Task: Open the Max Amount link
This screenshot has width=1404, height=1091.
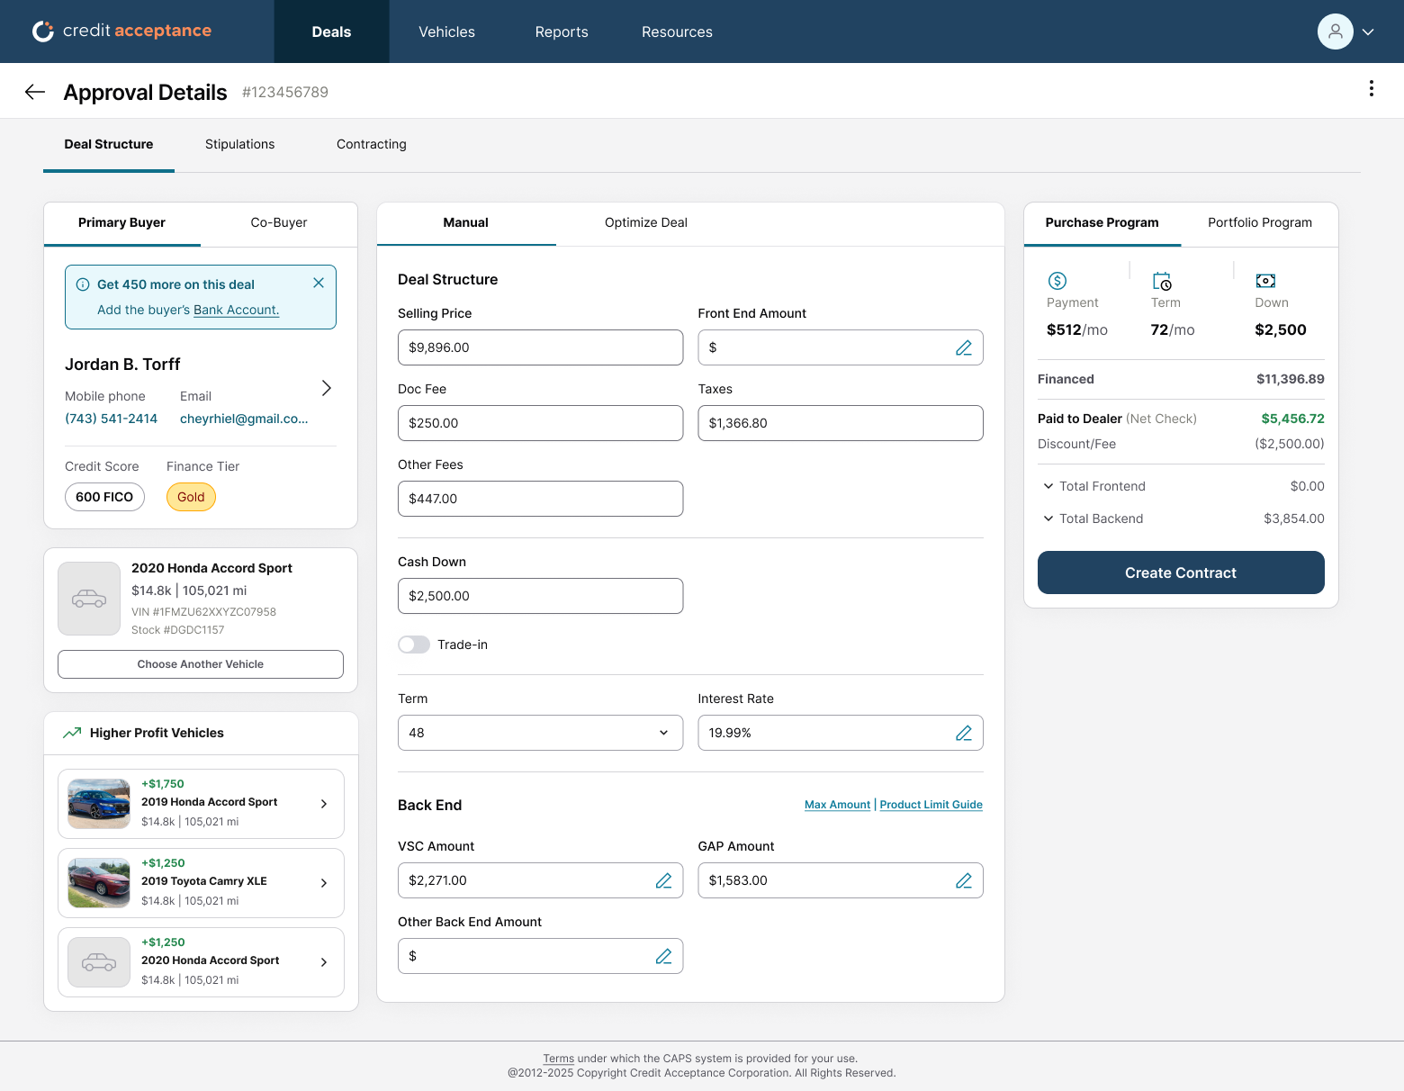Action: [x=837, y=805]
